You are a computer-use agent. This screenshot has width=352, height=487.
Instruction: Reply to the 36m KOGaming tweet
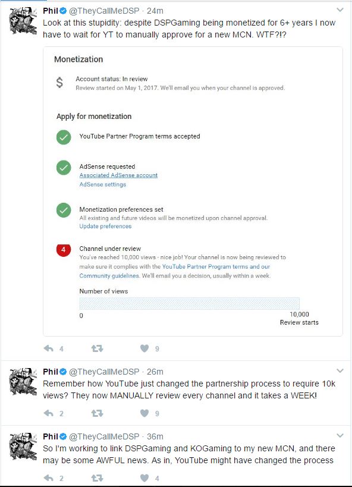pyautogui.click(x=49, y=477)
